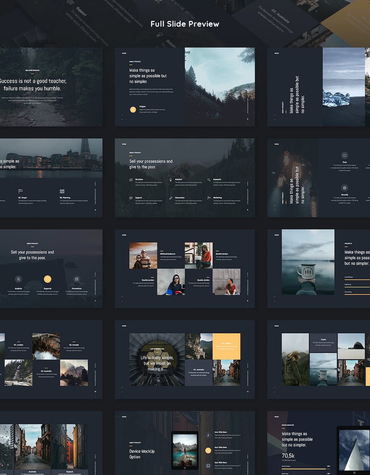
Task: Click the Research magnifier icon
Action: coord(209,180)
